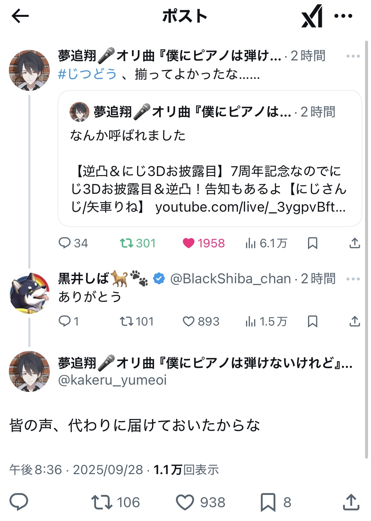Tap the back arrow at top left
Viewport: 371px width, 521px height.
point(20,16)
